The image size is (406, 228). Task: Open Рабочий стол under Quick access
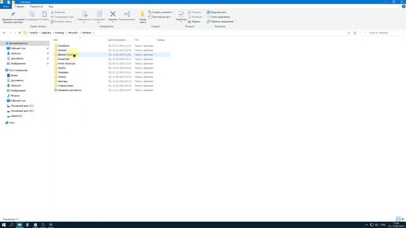coord(18,48)
